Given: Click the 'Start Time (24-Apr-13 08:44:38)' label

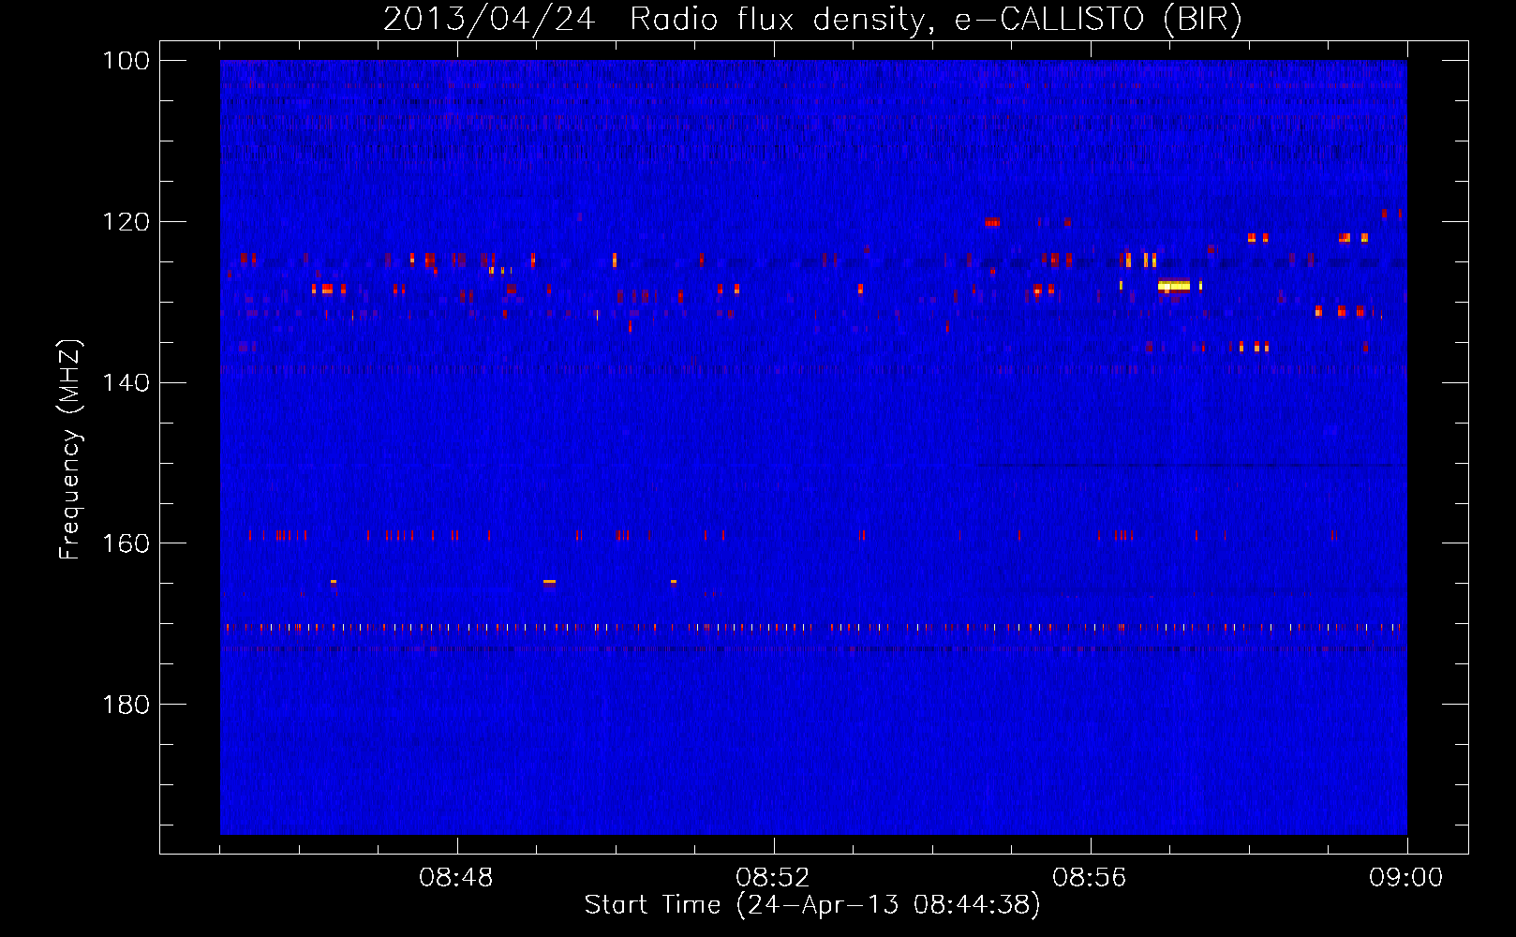Looking at the screenshot, I should tap(812, 904).
